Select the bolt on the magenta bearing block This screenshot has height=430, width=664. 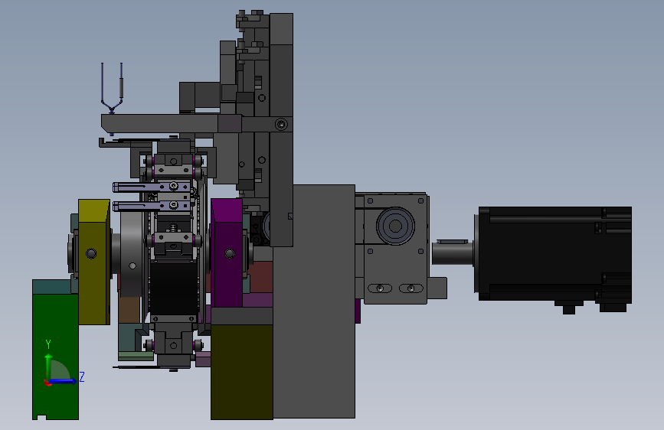230,253
